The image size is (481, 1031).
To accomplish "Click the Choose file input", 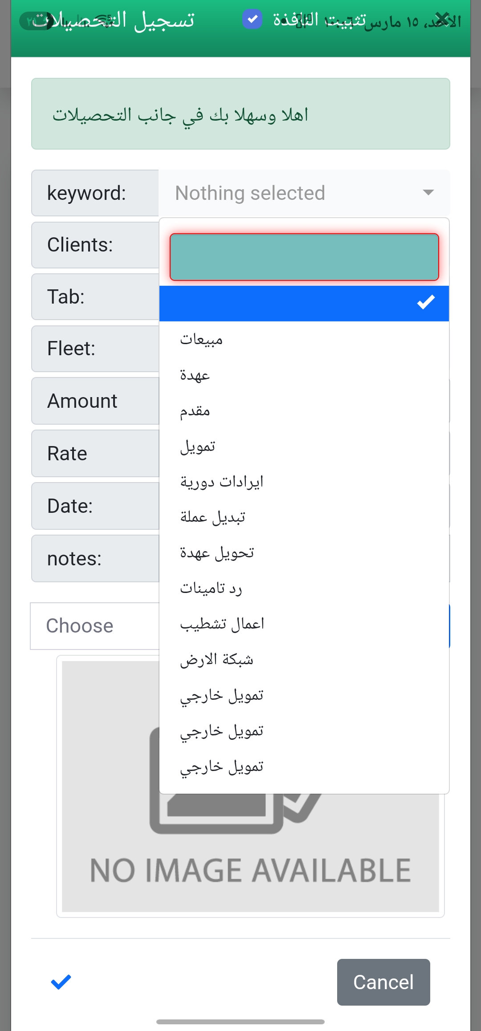I will [94, 626].
